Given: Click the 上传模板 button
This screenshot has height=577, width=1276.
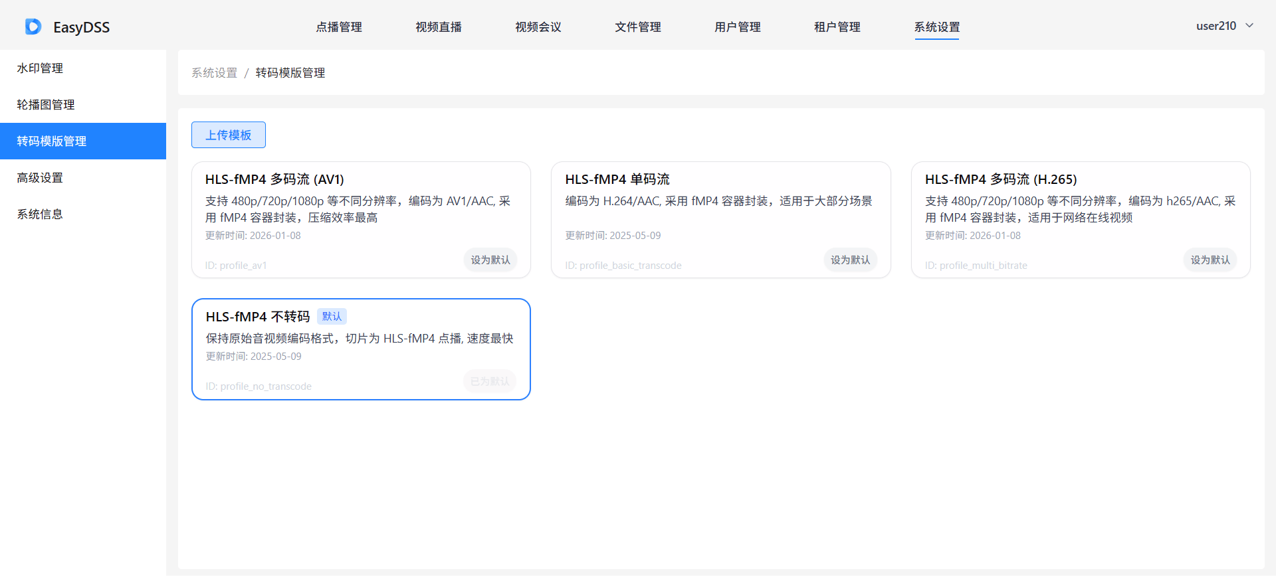Looking at the screenshot, I should pos(229,135).
